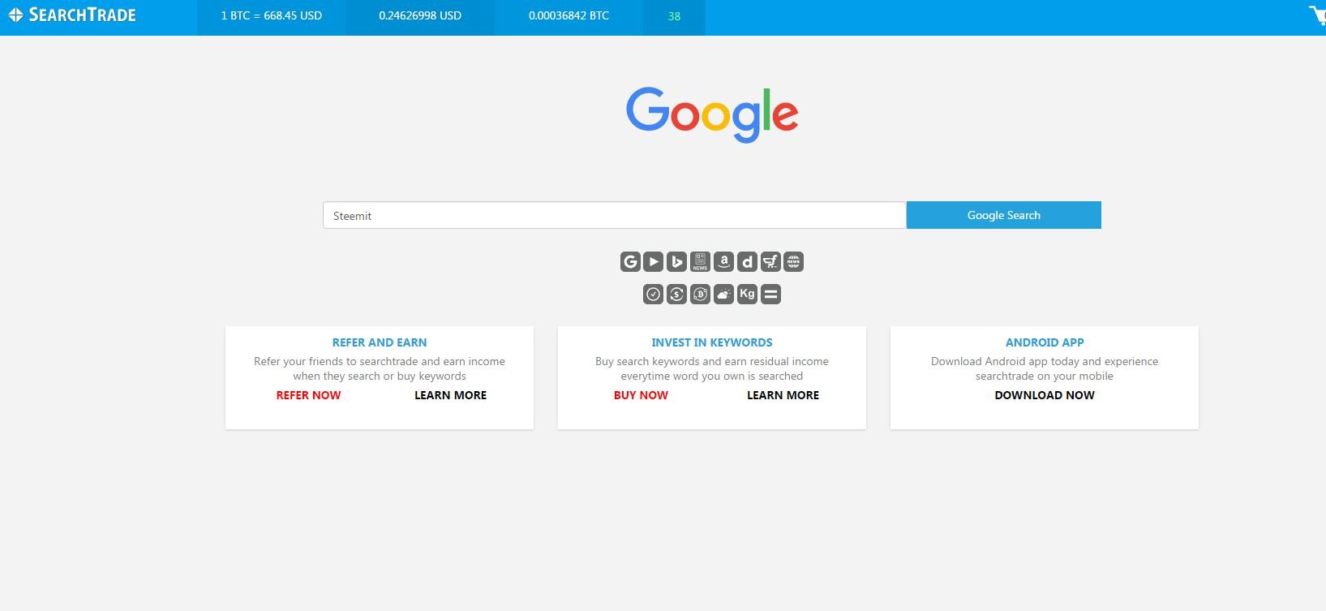
Task: Select the YouTube play icon
Action: pos(654,261)
